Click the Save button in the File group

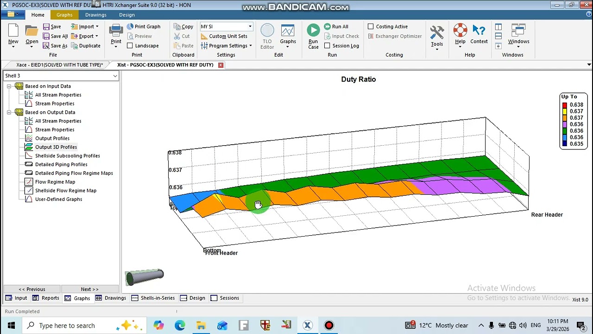pos(51,26)
